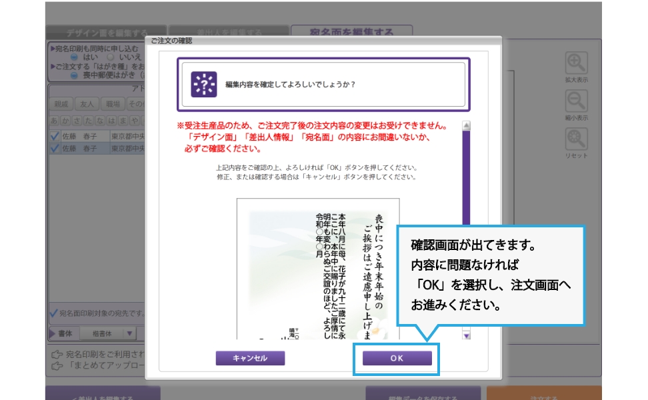Click the orange 注文する button
Image resolution: width=648 pixels, height=400 pixels.
[x=544, y=393]
